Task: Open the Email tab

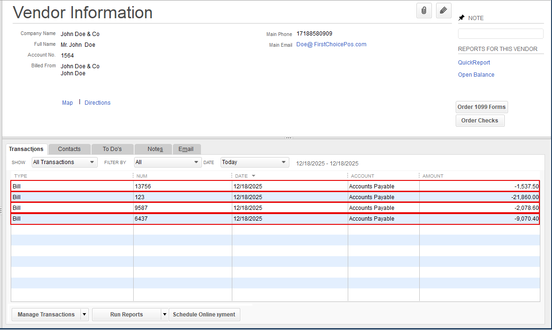Action: click(186, 149)
